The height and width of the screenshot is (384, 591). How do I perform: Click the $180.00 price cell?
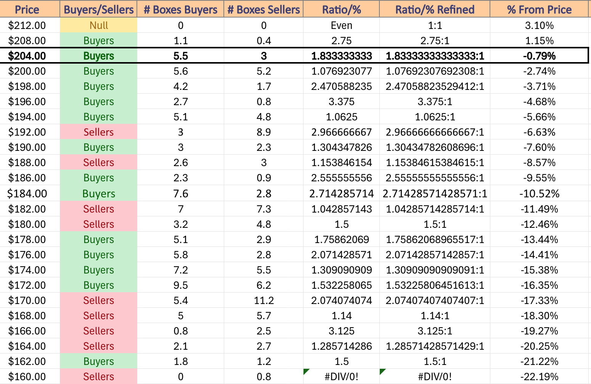pyautogui.click(x=30, y=224)
